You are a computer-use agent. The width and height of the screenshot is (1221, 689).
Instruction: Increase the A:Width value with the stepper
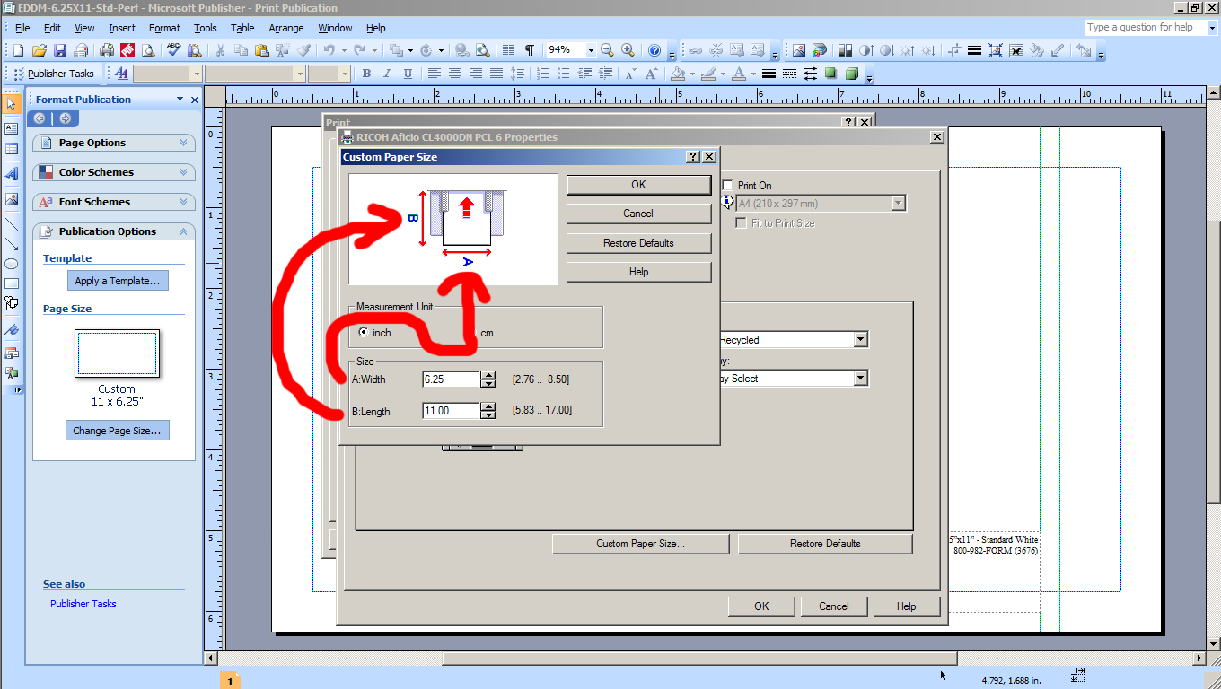click(x=488, y=375)
